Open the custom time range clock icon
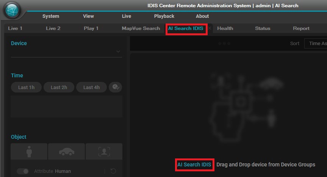The image size is (327, 177). (x=116, y=87)
